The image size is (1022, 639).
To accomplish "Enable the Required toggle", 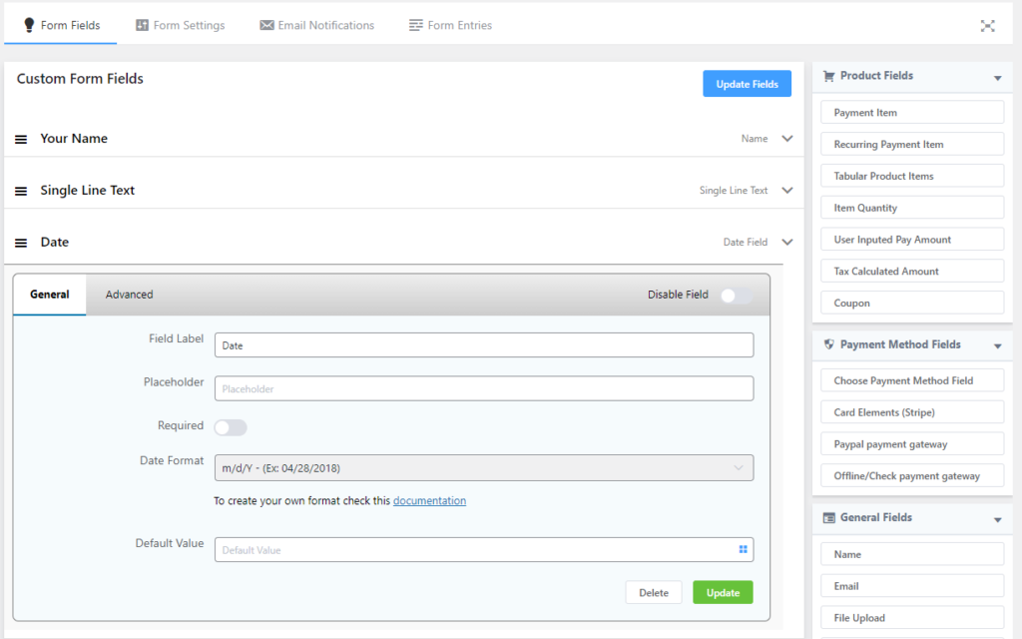I will click(230, 427).
